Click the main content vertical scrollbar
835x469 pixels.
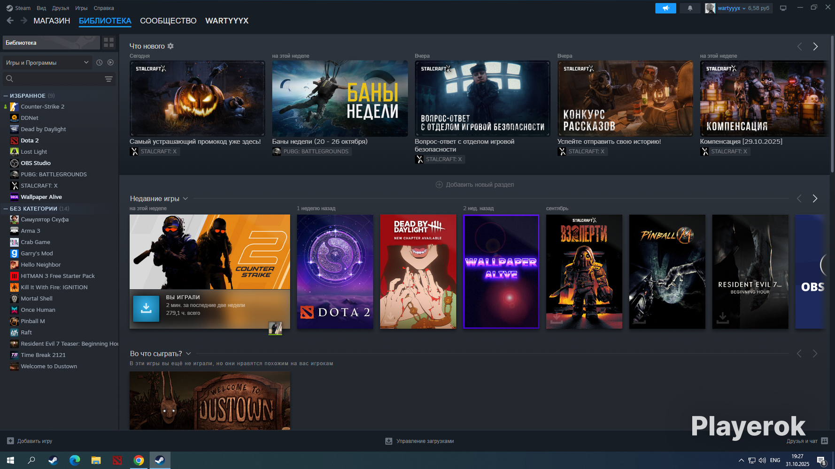[832, 103]
